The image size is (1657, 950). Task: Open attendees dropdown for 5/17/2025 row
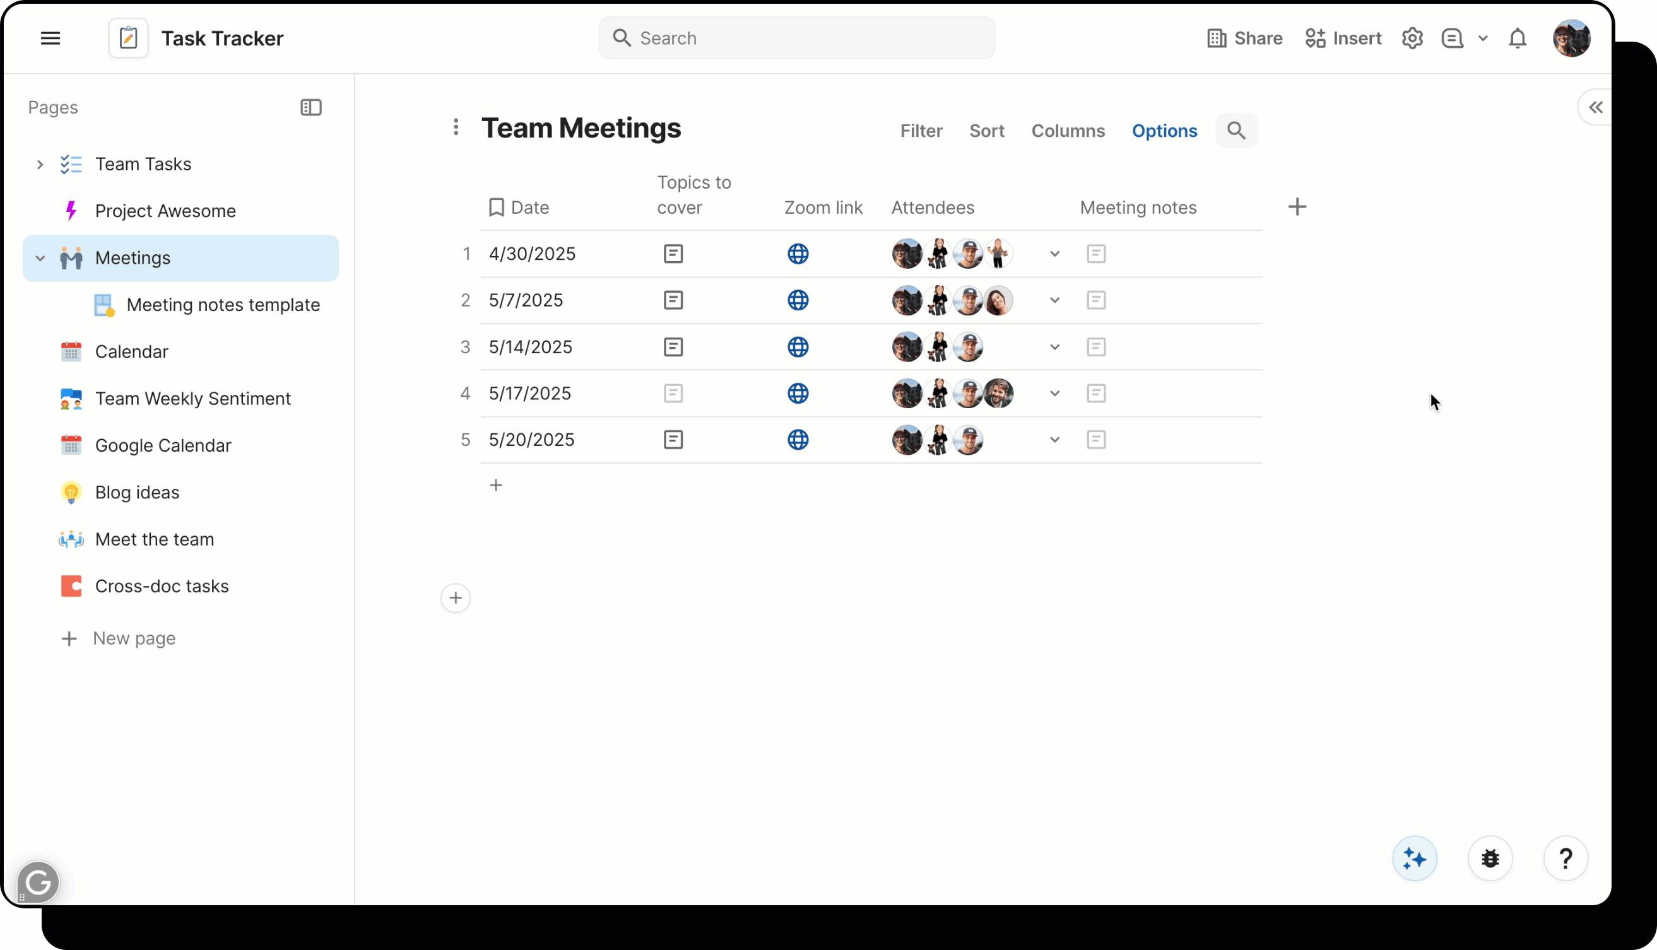pyautogui.click(x=1054, y=394)
